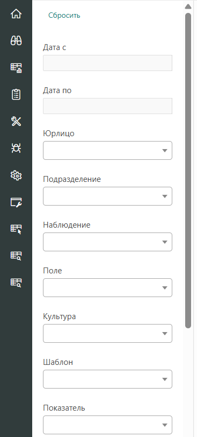
Task: Open the Home icon in sidebar
Action: [16, 14]
